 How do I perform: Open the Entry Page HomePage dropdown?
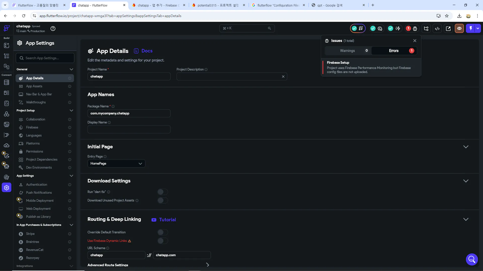(x=116, y=164)
